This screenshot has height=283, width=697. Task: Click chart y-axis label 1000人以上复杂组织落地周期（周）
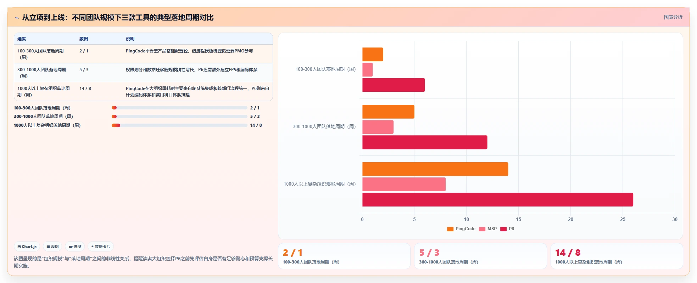coord(319,184)
